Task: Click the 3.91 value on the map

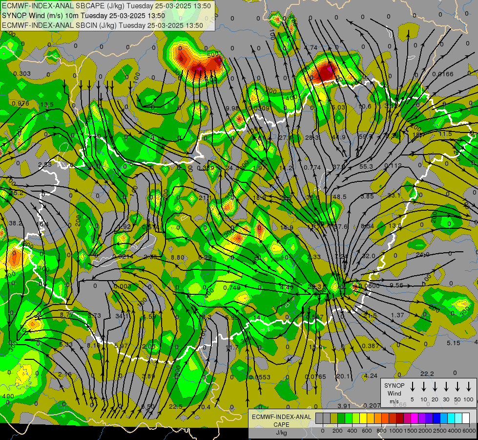Action: pos(344,406)
